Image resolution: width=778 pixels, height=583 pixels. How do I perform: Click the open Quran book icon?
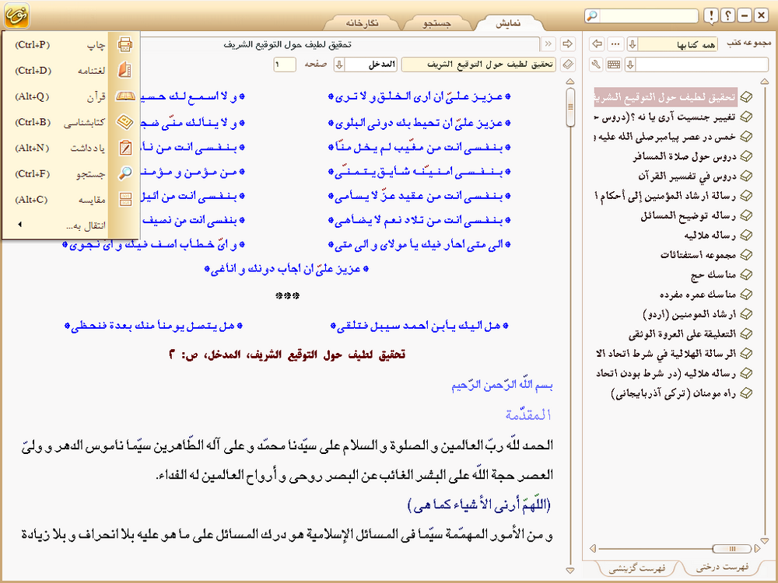125,96
